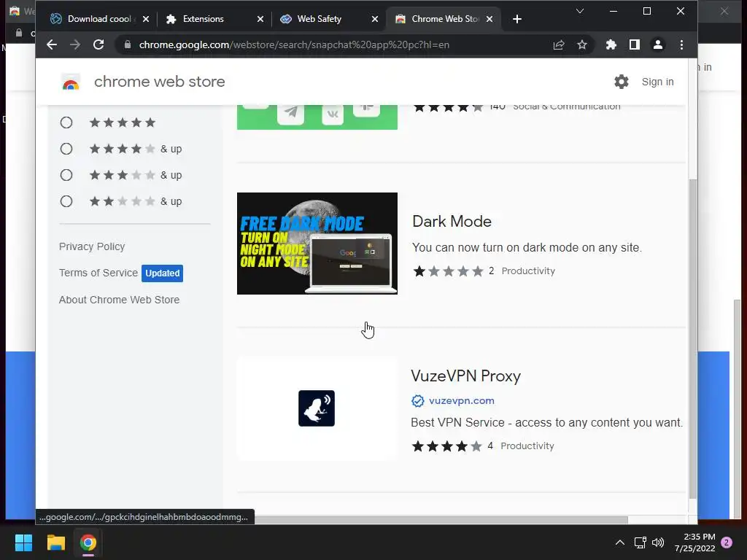Image resolution: width=747 pixels, height=560 pixels.
Task: Click the Dark Mode star rating
Action: (449, 271)
